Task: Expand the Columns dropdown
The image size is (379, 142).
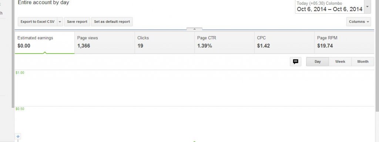Action: tap(358, 22)
